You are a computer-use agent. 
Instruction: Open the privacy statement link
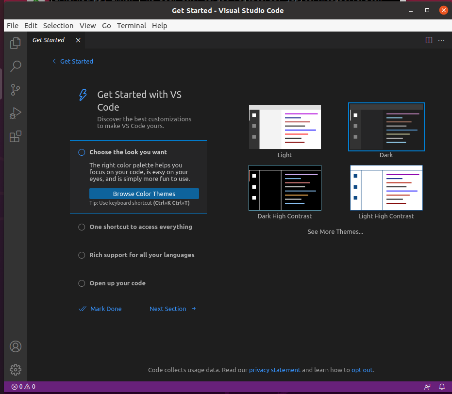tap(274, 370)
